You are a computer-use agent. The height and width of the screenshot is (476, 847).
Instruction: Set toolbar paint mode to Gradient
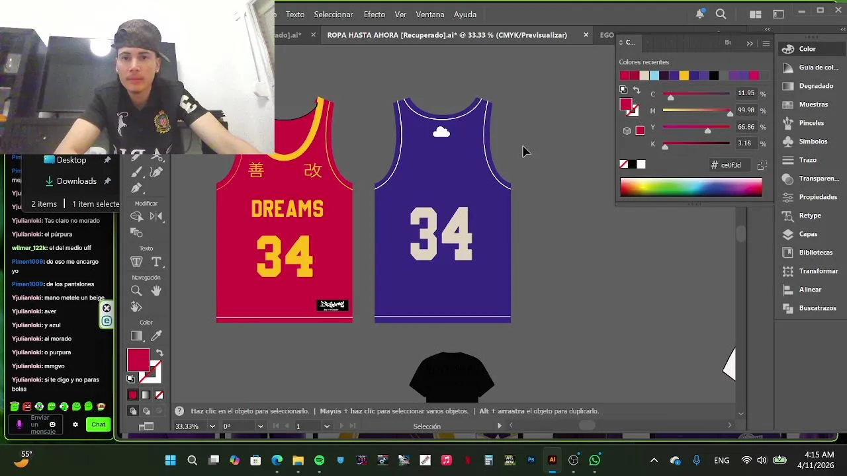146,395
